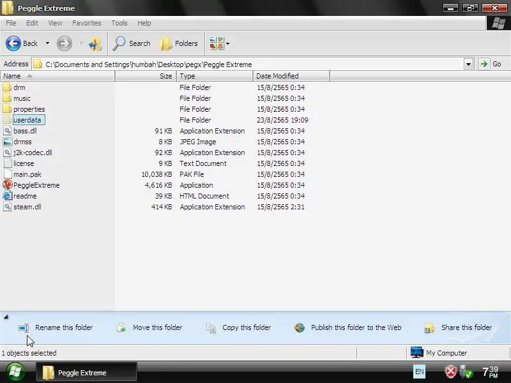The height and width of the screenshot is (383, 511).
Task: Click Publish this folder to the Web
Action: [356, 327]
